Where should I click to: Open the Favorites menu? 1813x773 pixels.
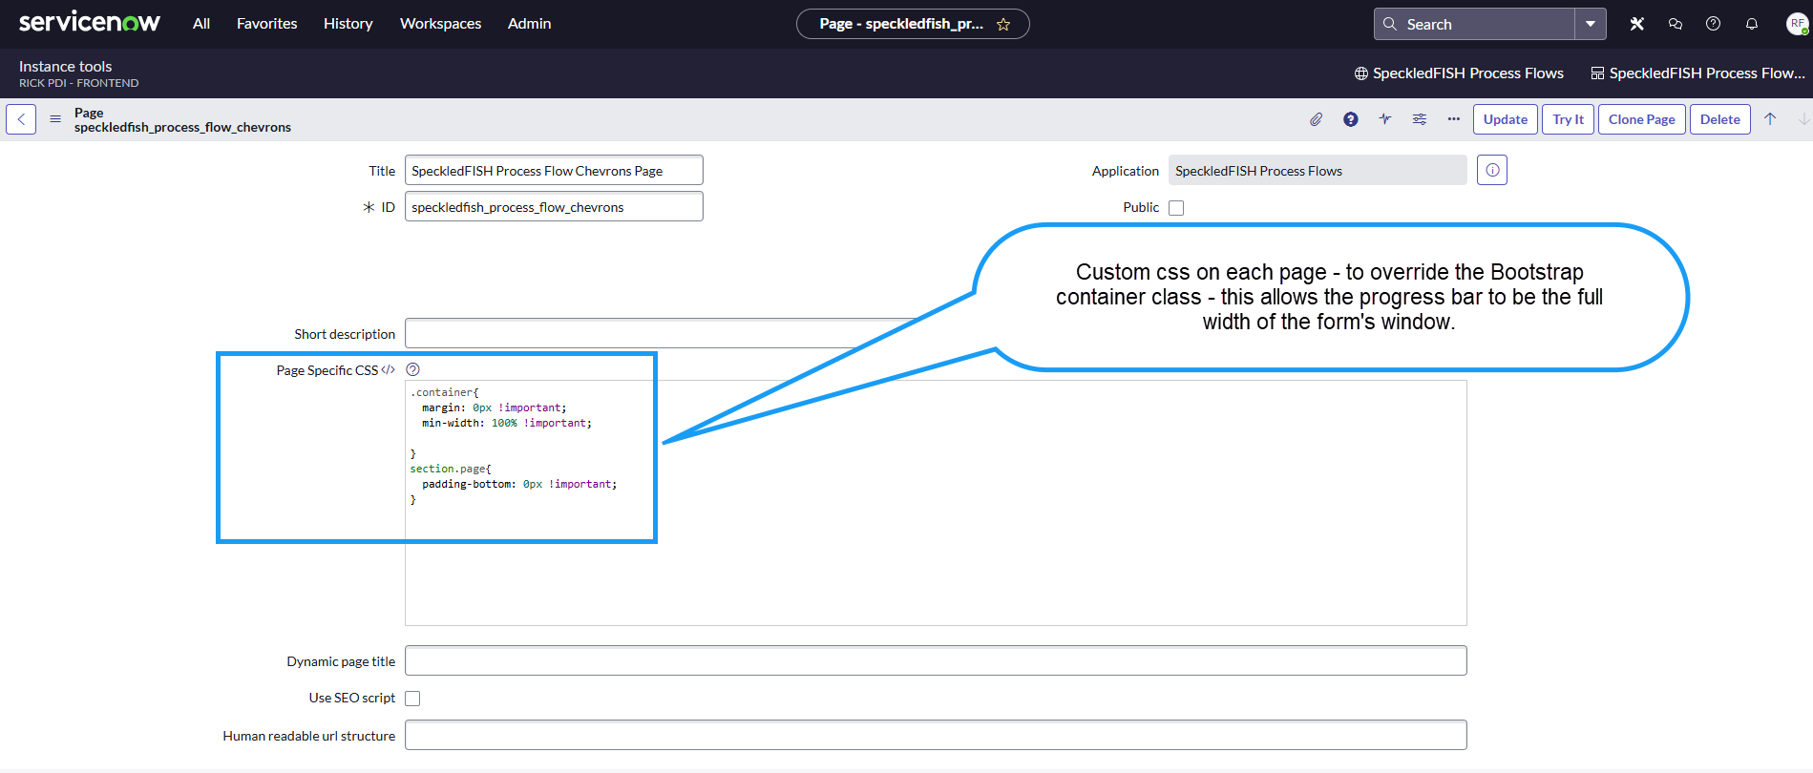[x=267, y=24]
